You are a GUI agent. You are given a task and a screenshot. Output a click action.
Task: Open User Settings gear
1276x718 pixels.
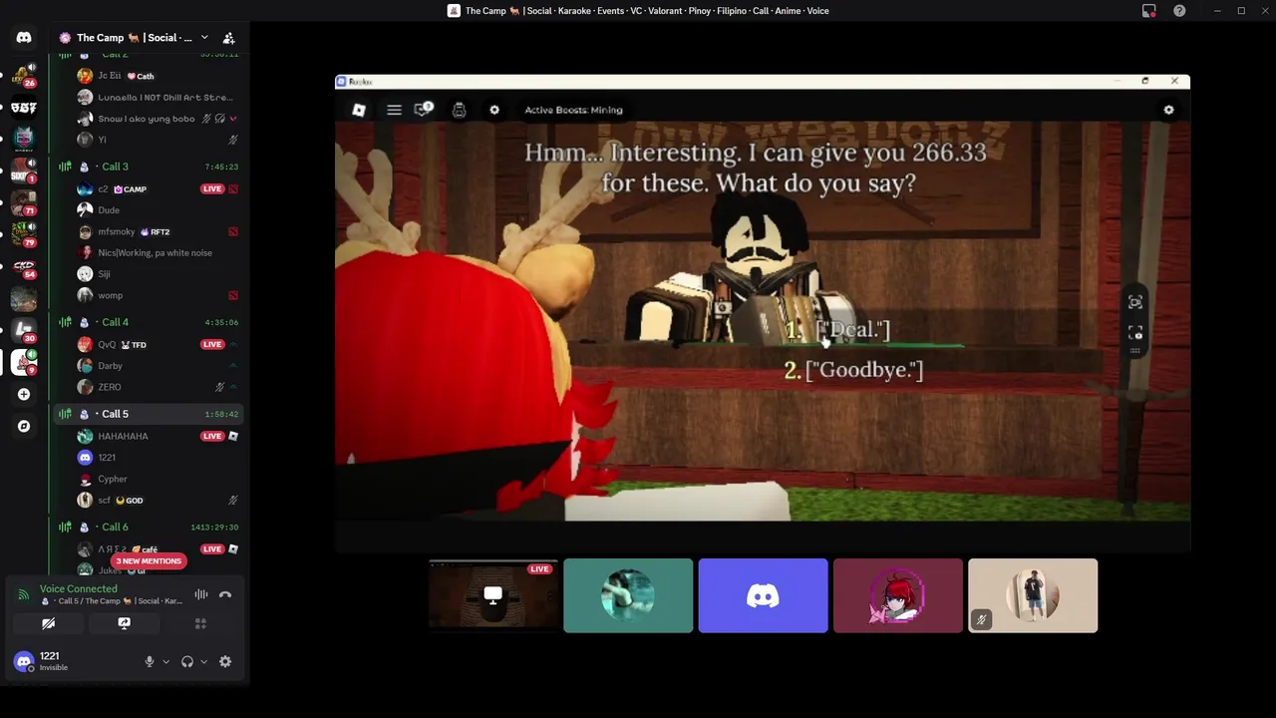pos(225,661)
